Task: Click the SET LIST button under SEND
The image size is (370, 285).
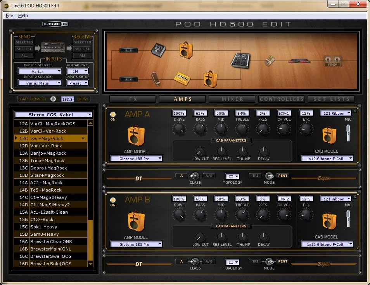Action: pyautogui.click(x=24, y=49)
